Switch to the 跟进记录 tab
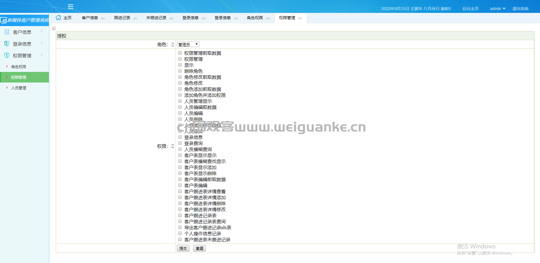The width and height of the screenshot is (540, 263). point(122,18)
